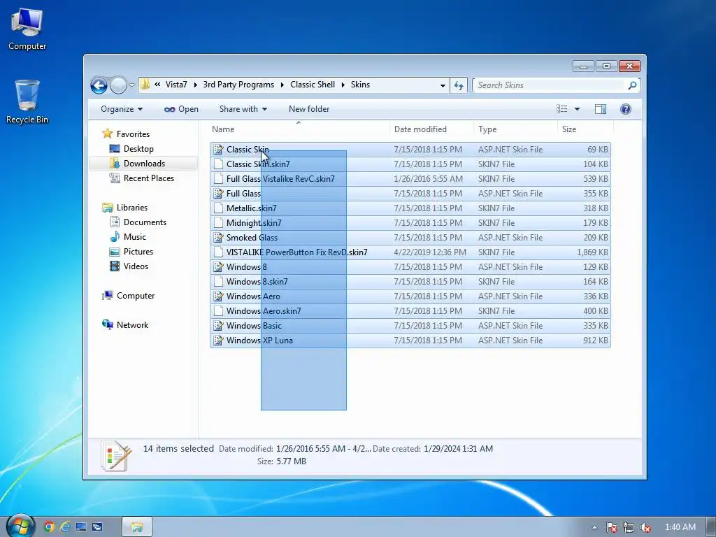This screenshot has height=537, width=716.
Task: Select the Windows 8.skin7 file
Action: click(410, 281)
